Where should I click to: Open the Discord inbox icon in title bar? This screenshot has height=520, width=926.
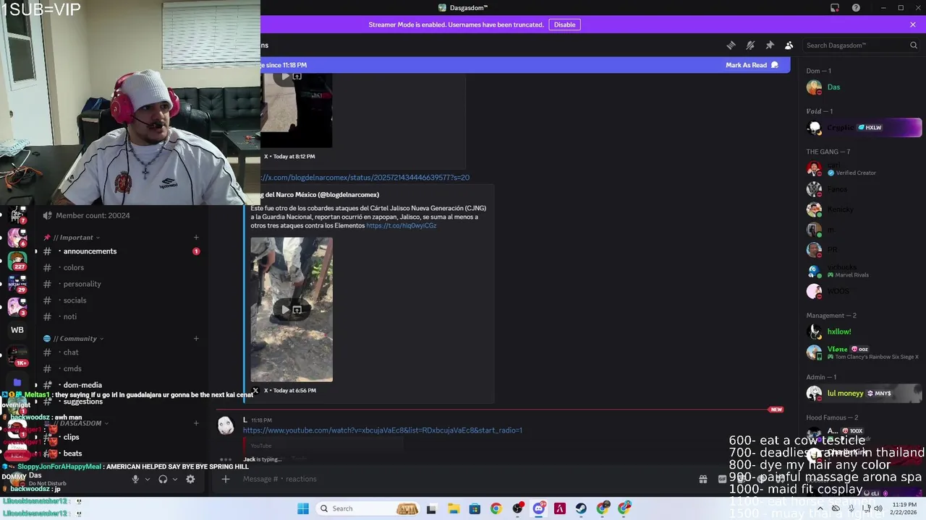point(835,8)
